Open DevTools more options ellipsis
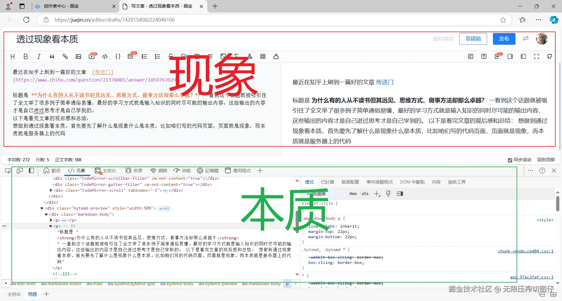Screen dimensions: 562x301 click(530, 171)
